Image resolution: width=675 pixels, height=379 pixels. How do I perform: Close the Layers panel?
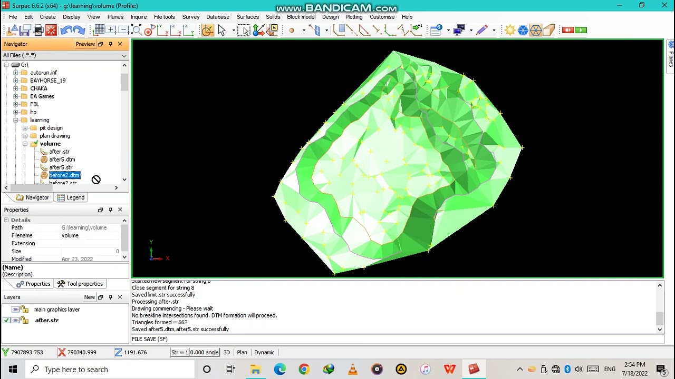pyautogui.click(x=120, y=297)
